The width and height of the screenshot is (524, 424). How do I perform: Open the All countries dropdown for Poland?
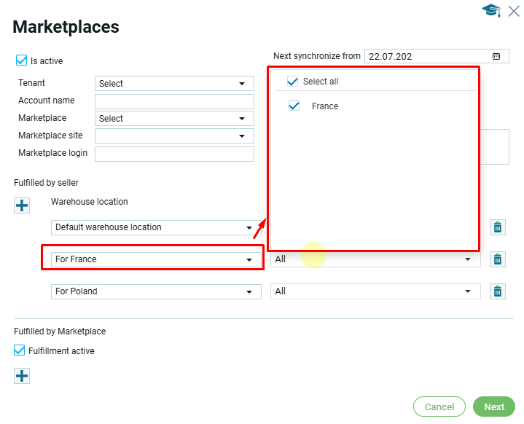pos(375,291)
